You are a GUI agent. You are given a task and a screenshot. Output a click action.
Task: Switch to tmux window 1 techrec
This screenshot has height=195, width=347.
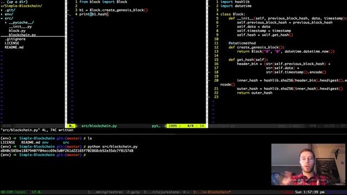tap(105, 192)
